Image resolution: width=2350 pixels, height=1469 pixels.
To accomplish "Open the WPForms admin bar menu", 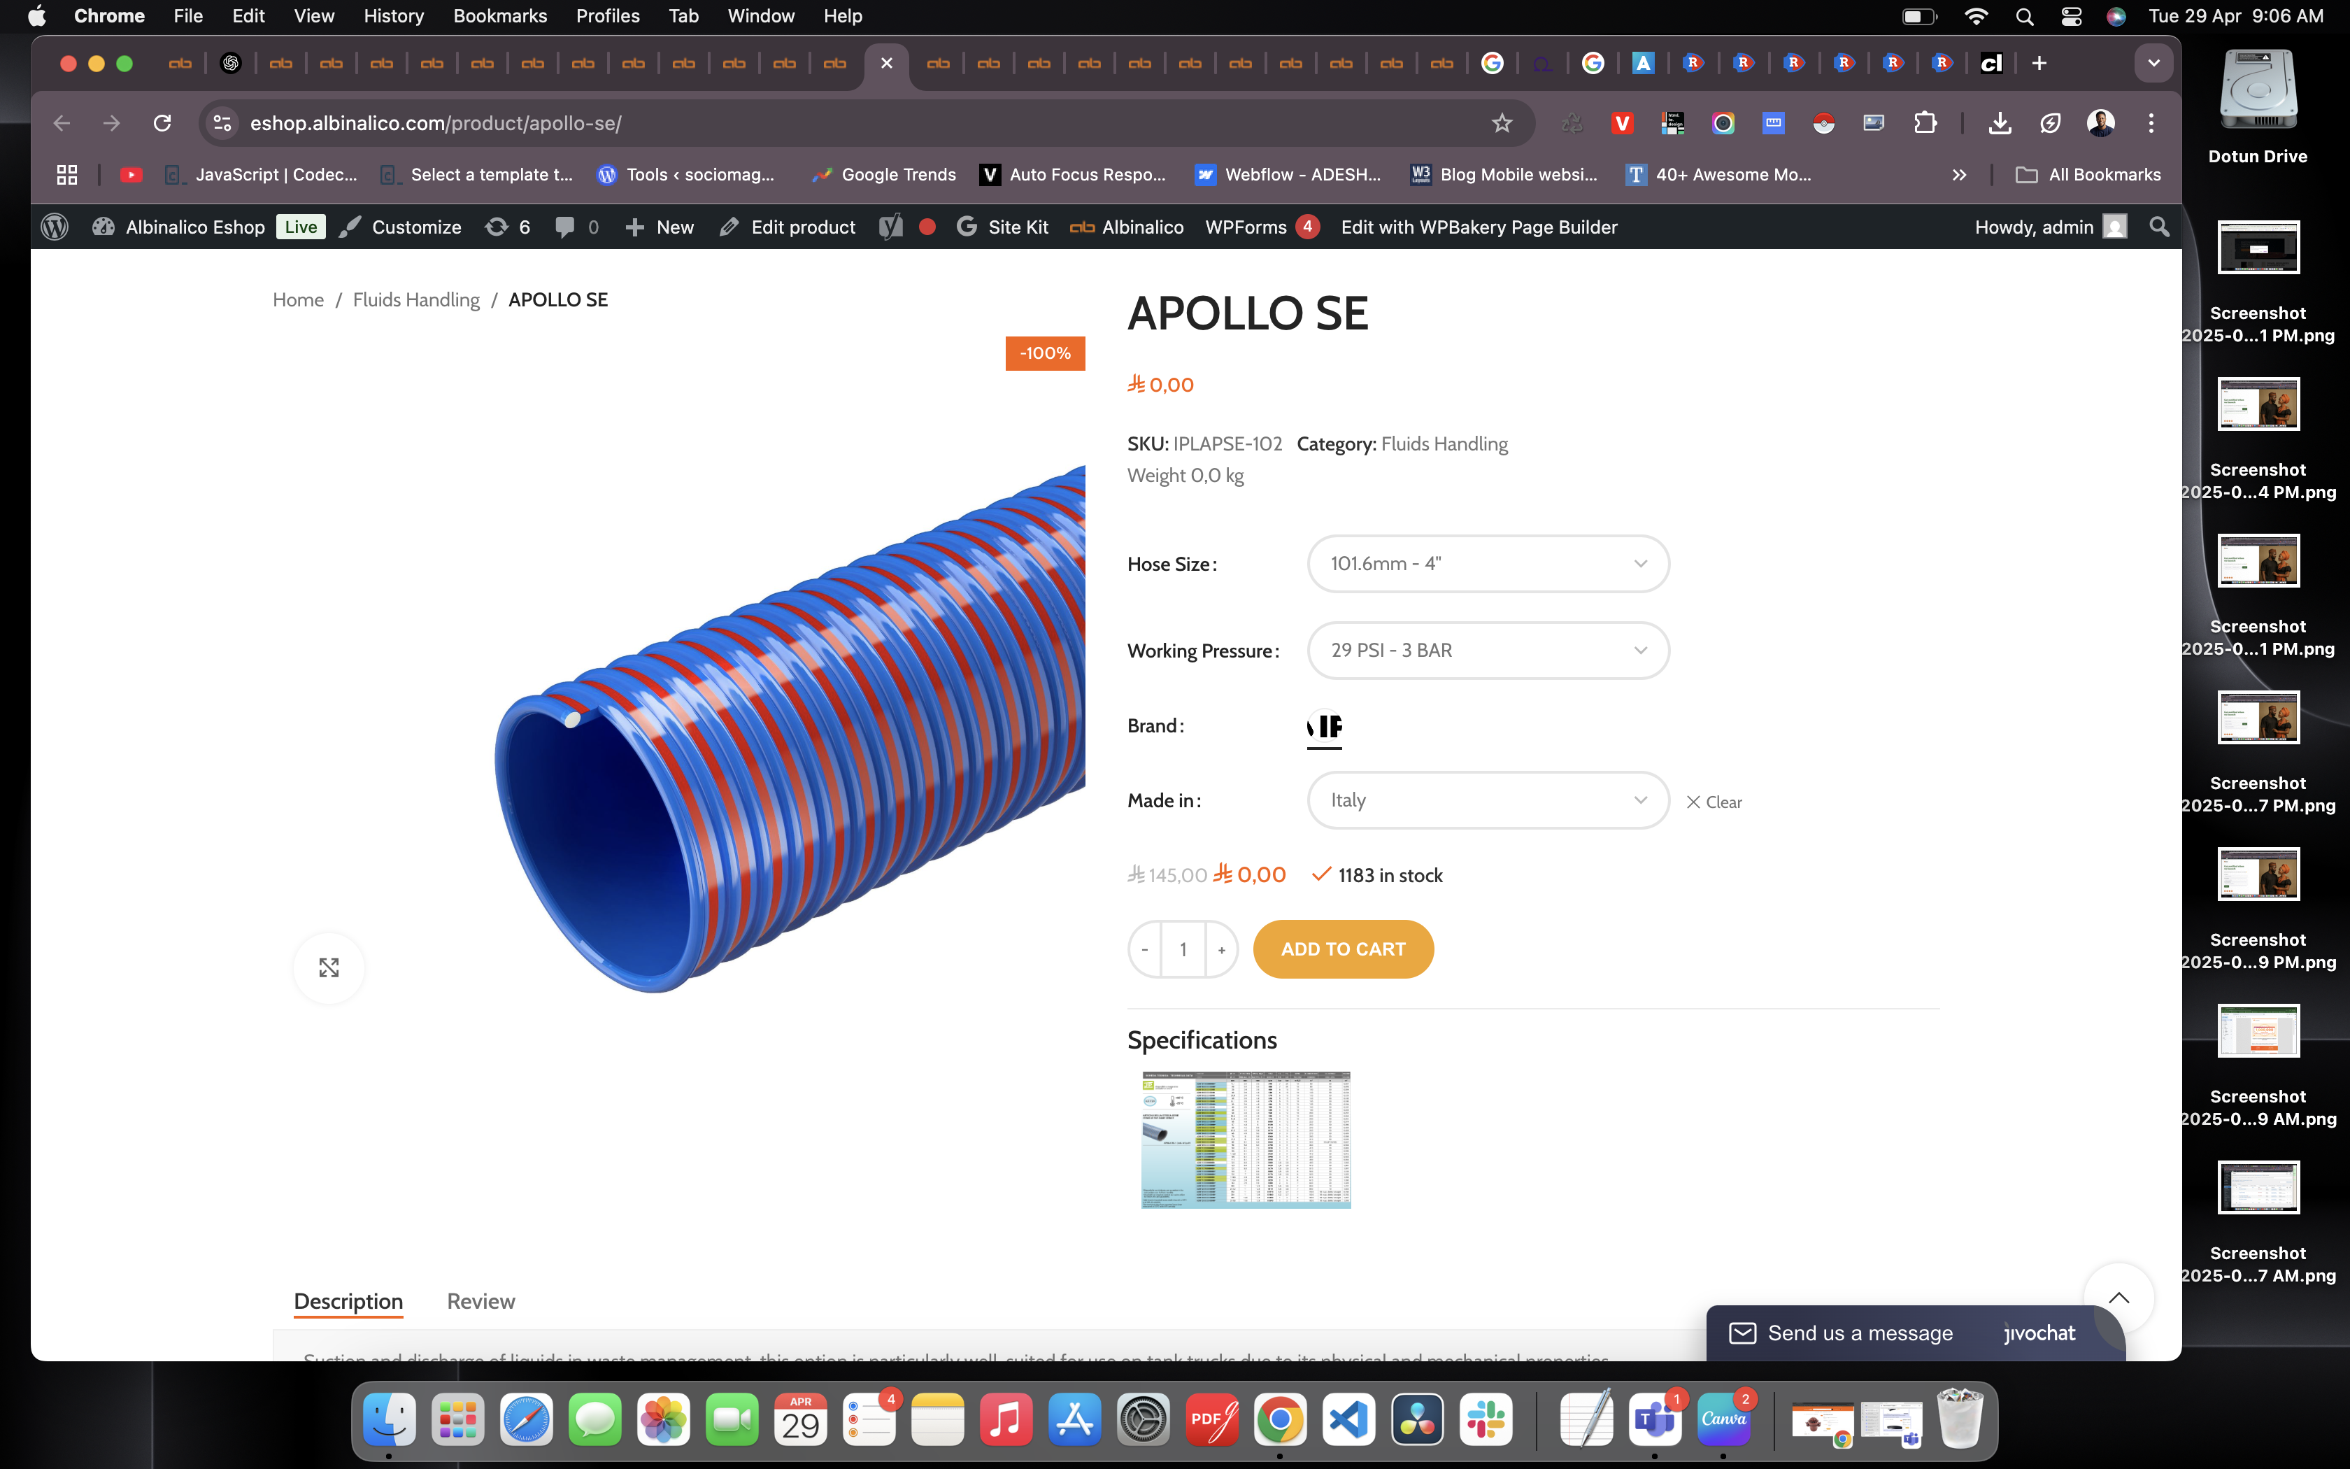I will (1262, 227).
